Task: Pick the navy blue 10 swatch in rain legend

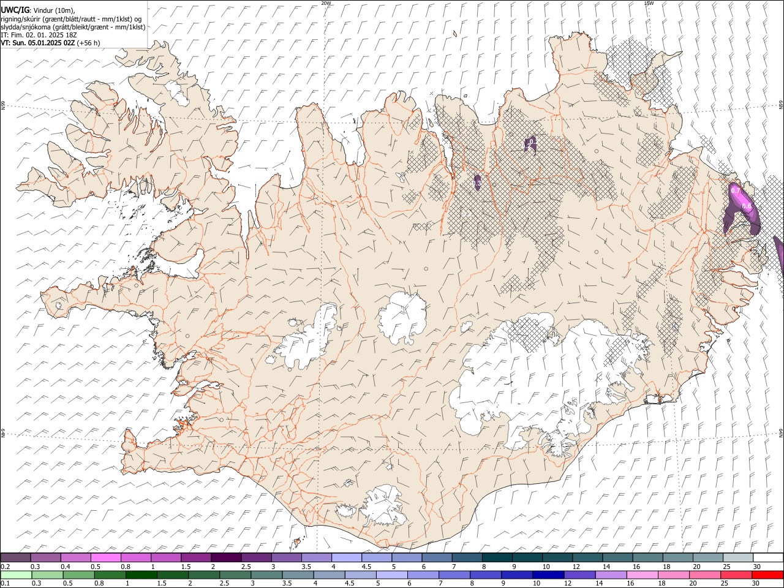Action: [x=548, y=575]
